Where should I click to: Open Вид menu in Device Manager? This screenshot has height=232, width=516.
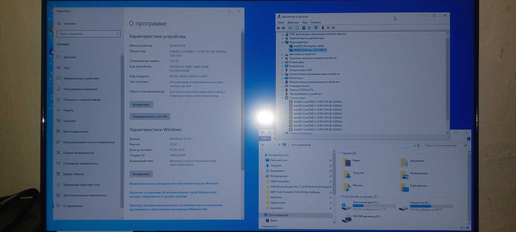[x=305, y=22]
